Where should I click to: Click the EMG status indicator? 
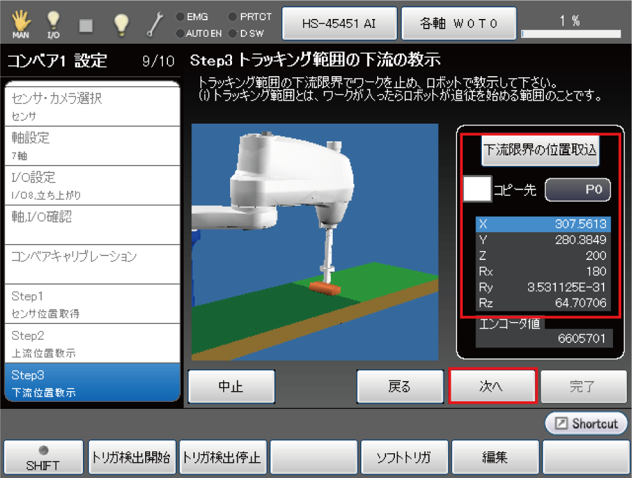193,17
